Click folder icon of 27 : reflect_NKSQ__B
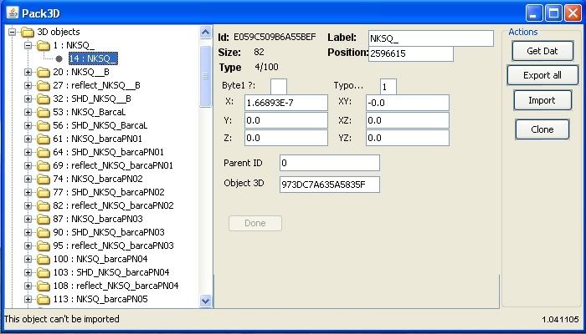586x334 pixels. click(x=44, y=85)
